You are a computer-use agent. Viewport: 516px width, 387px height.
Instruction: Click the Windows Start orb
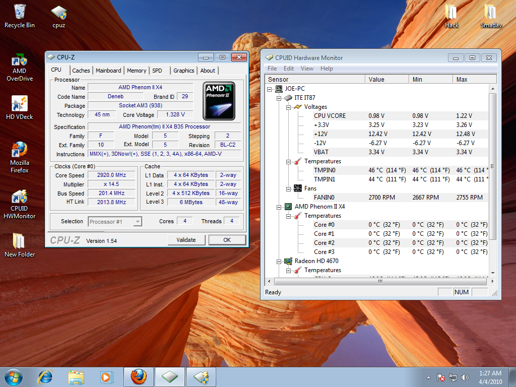click(x=13, y=376)
